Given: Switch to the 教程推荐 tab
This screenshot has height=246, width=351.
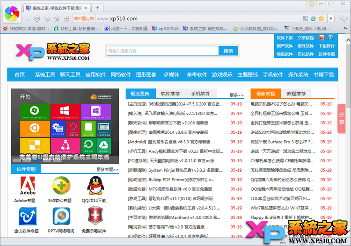Looking at the screenshot, I should point(296,94).
